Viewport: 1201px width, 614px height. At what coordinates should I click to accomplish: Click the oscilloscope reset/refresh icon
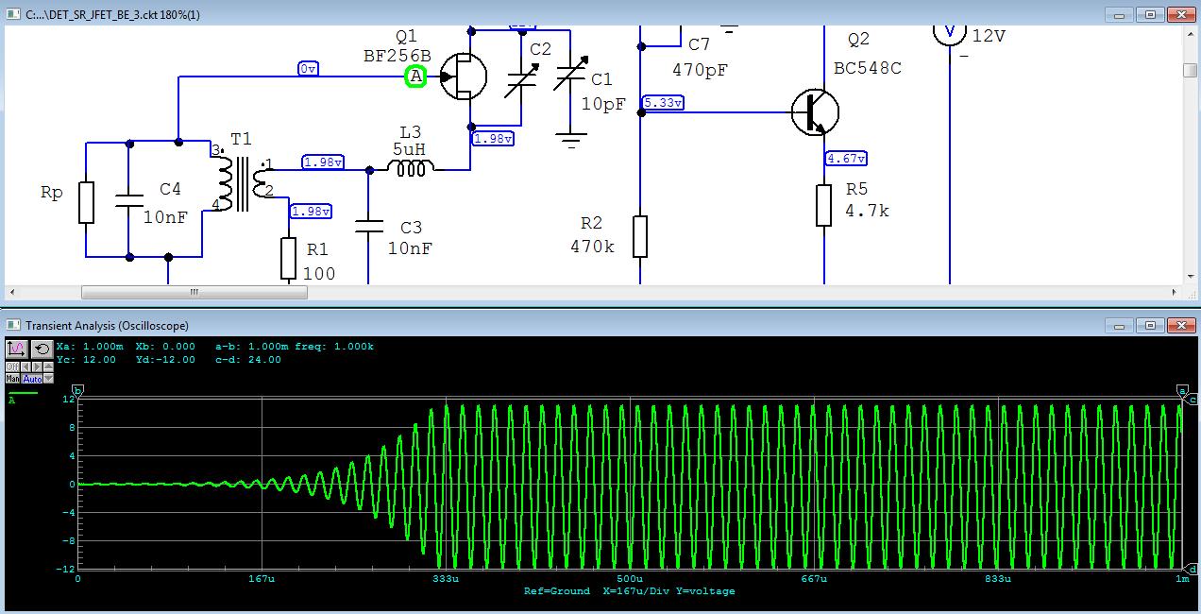42,350
